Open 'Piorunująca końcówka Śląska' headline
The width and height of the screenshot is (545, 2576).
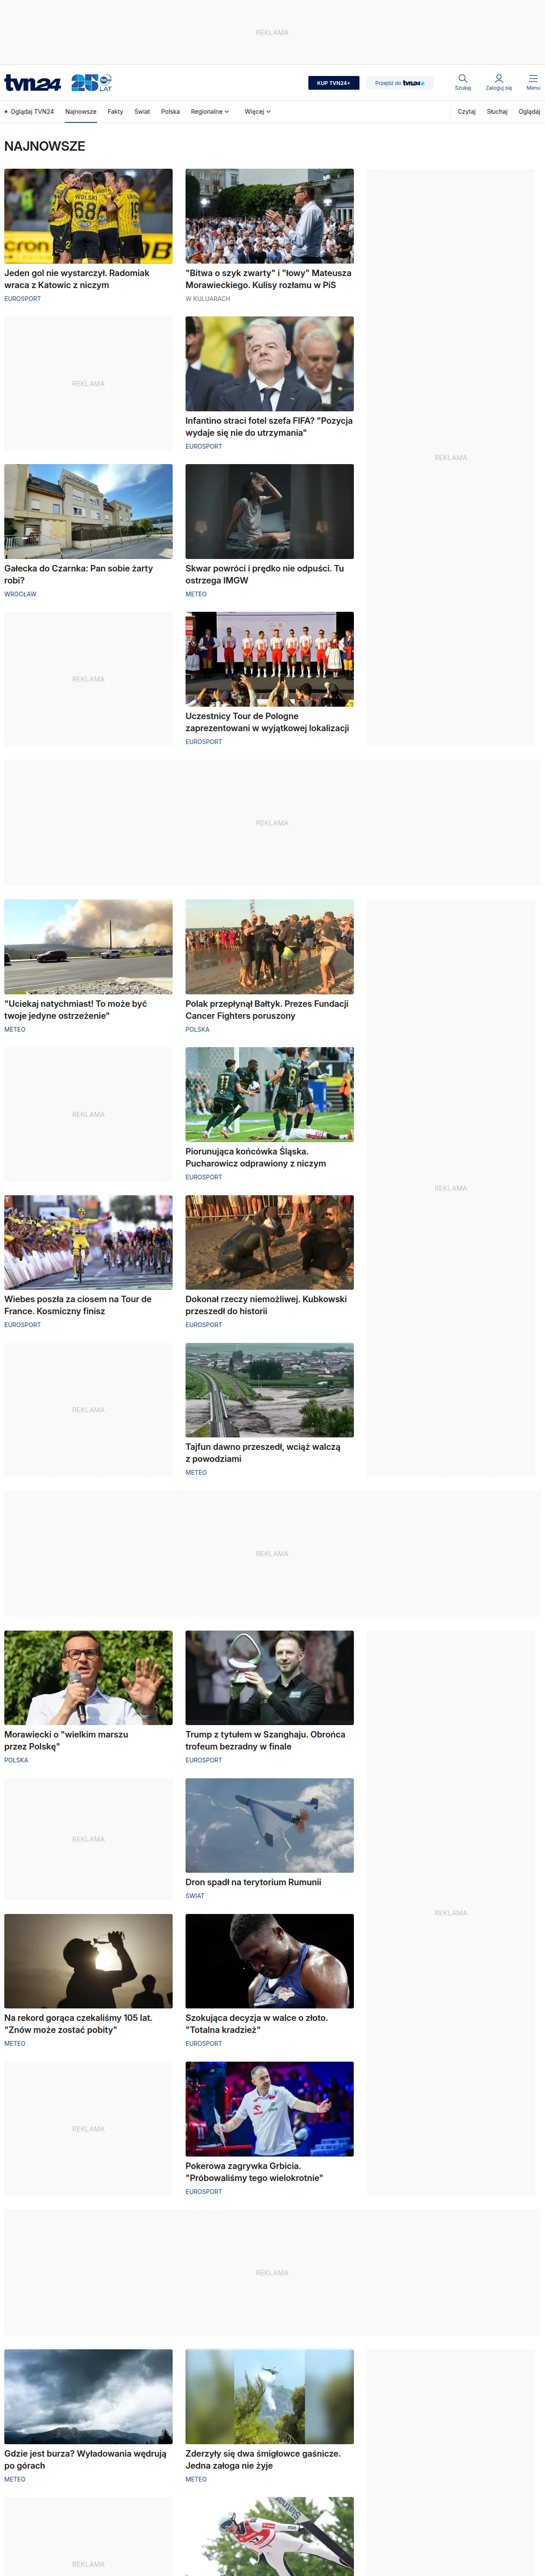tap(255, 1157)
